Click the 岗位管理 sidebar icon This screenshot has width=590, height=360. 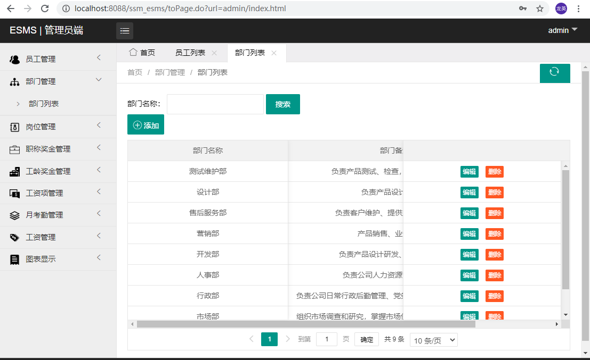point(15,127)
